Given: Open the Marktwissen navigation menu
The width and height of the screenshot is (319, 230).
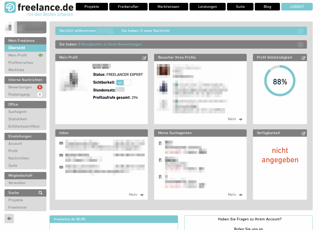Looking at the screenshot, I should click(169, 7).
